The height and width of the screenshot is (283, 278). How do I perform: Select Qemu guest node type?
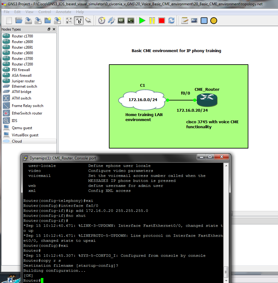[x=29, y=128]
